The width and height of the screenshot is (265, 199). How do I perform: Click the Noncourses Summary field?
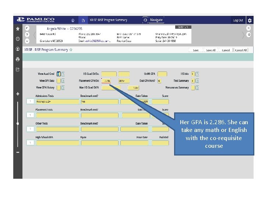[x=193, y=88]
